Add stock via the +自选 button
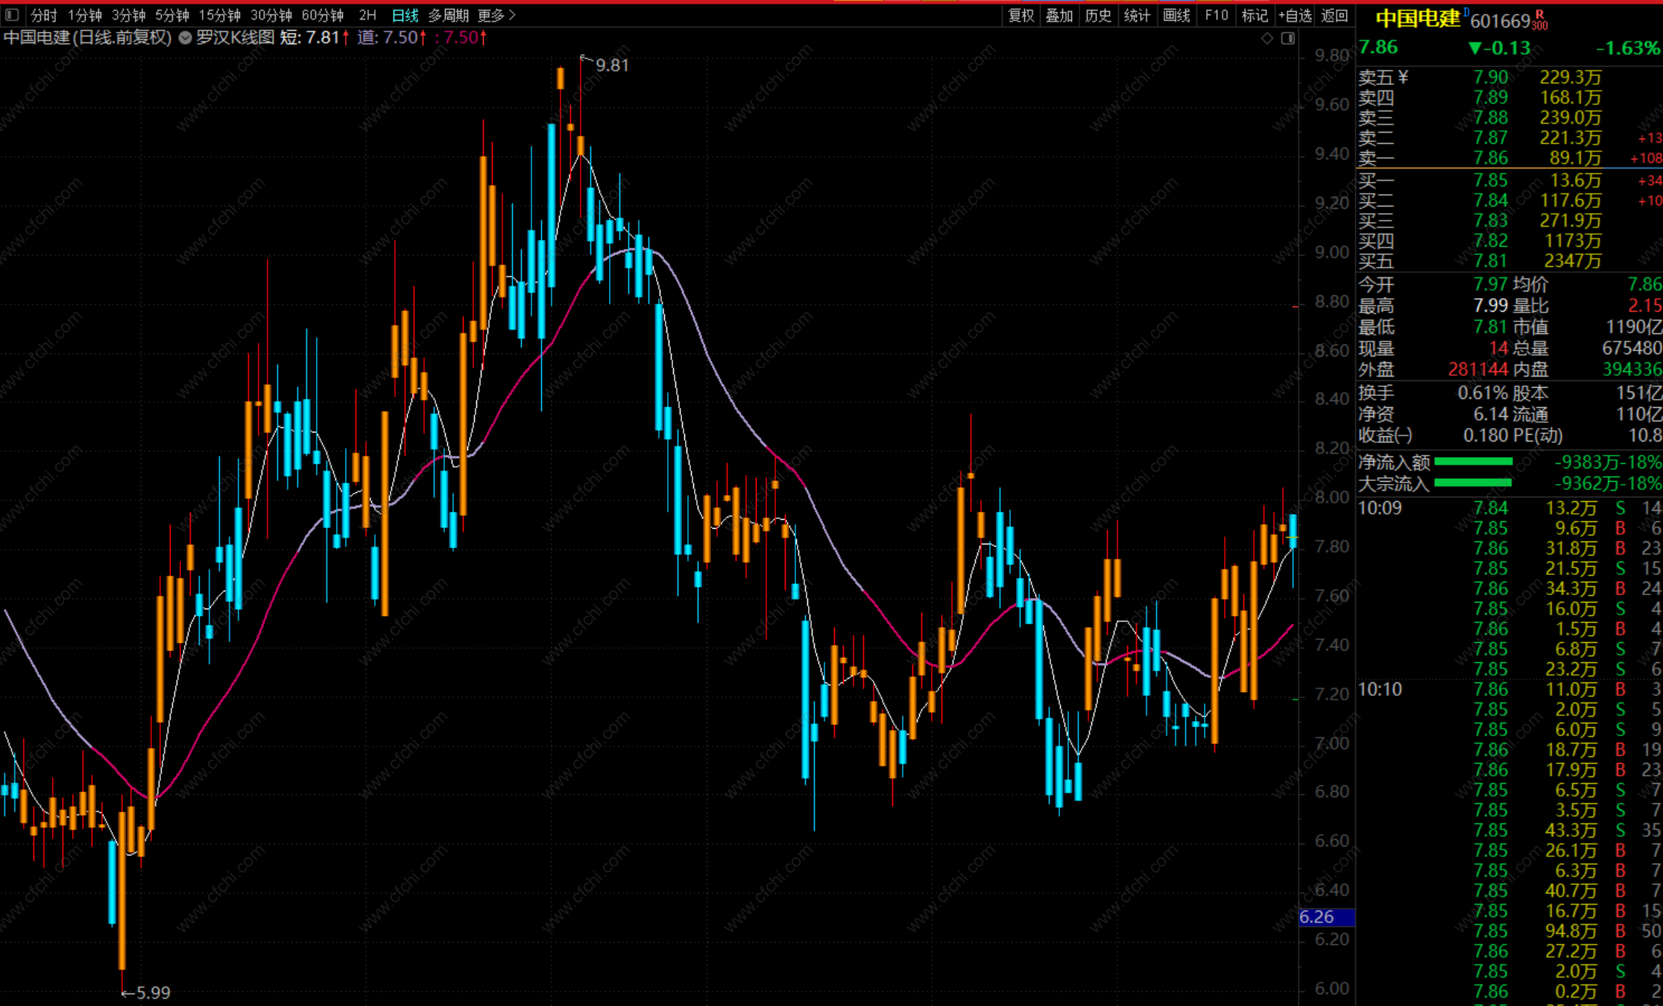Viewport: 1663px width, 1006px height. pos(1295,15)
